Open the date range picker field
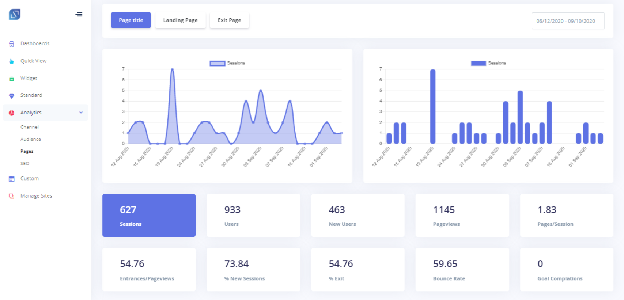This screenshot has height=300, width=624. [568, 21]
